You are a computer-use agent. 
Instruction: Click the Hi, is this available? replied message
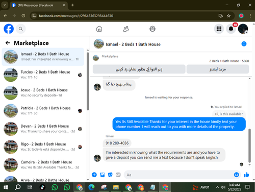click(229, 114)
